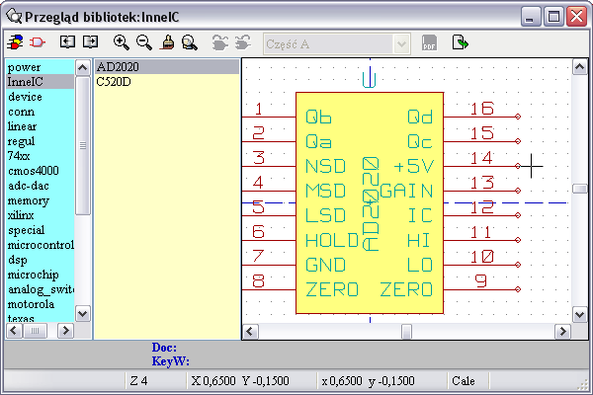Click library list scroll up arrow
This screenshot has width=593, height=395.
tap(82, 68)
